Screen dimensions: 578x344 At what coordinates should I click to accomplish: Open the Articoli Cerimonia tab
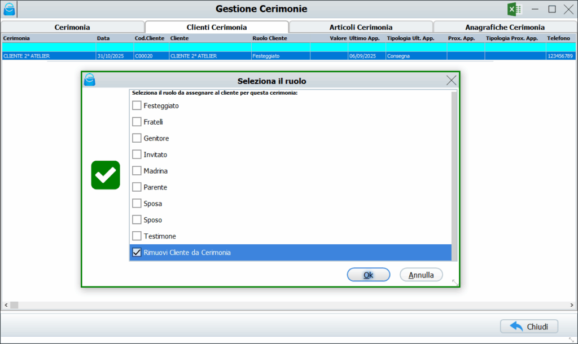(x=361, y=27)
